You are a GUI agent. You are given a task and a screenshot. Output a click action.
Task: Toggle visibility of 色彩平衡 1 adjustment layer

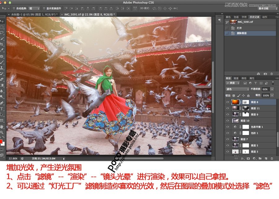[x=228, y=127]
